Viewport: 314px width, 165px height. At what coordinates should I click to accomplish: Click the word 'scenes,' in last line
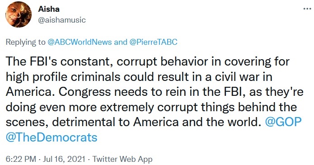click(x=28, y=123)
